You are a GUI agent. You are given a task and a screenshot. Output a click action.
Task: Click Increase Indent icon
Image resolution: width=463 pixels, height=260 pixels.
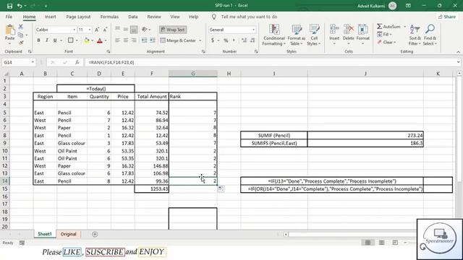point(153,40)
